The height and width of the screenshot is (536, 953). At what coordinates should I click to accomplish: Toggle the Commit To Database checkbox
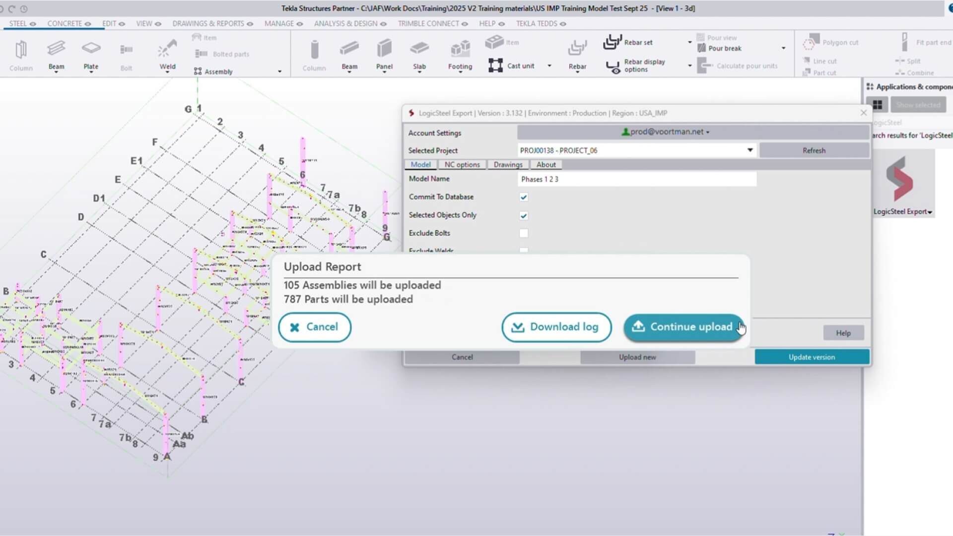524,197
